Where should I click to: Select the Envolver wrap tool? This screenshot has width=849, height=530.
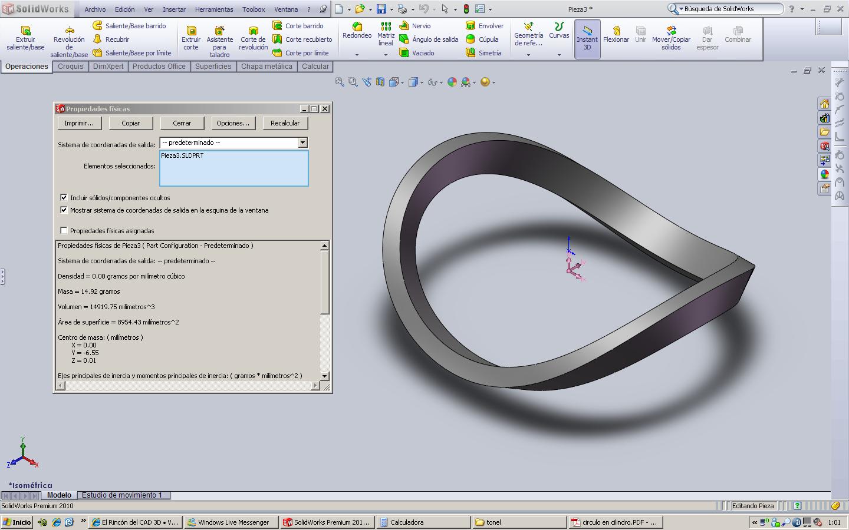point(485,26)
